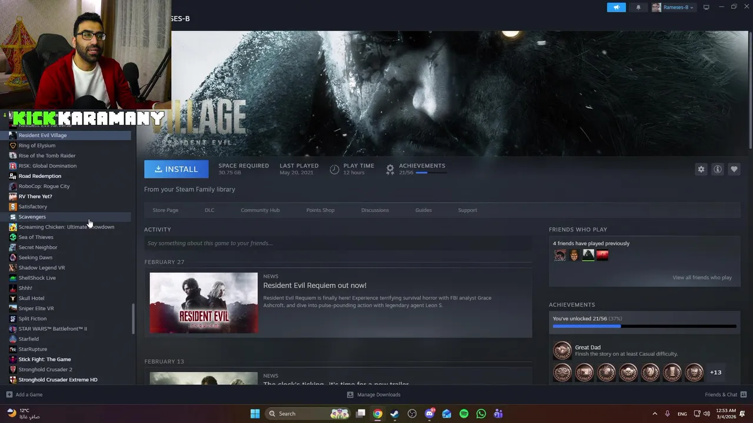
Task: Open the Discussions tab
Action: 375,210
